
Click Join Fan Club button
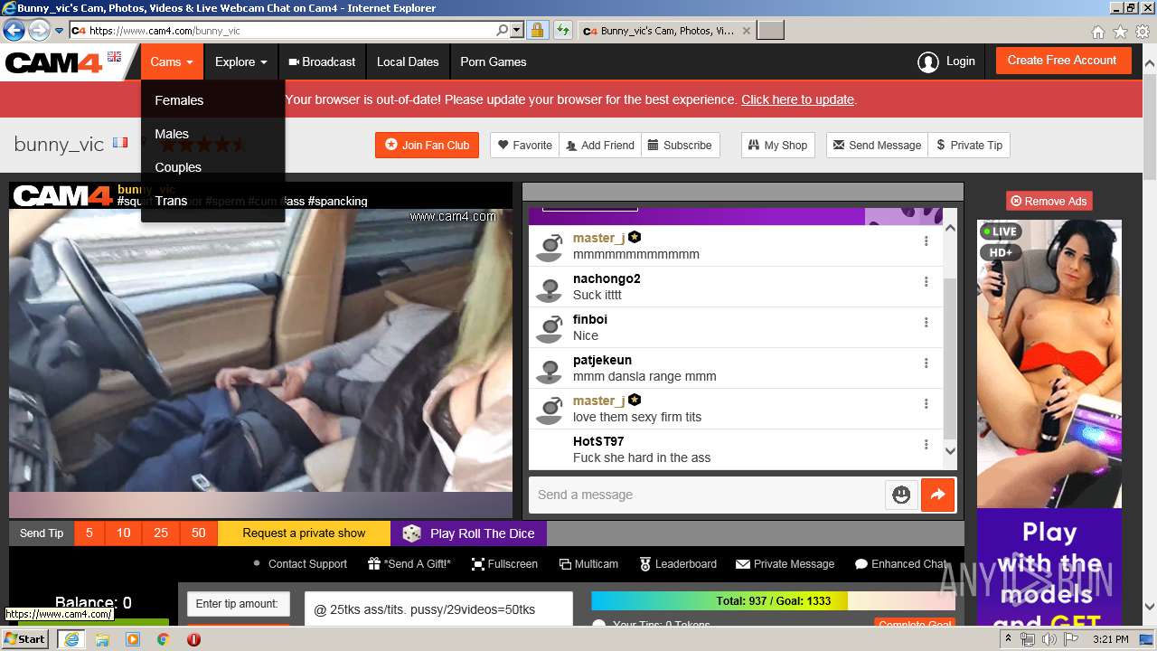[x=427, y=145]
